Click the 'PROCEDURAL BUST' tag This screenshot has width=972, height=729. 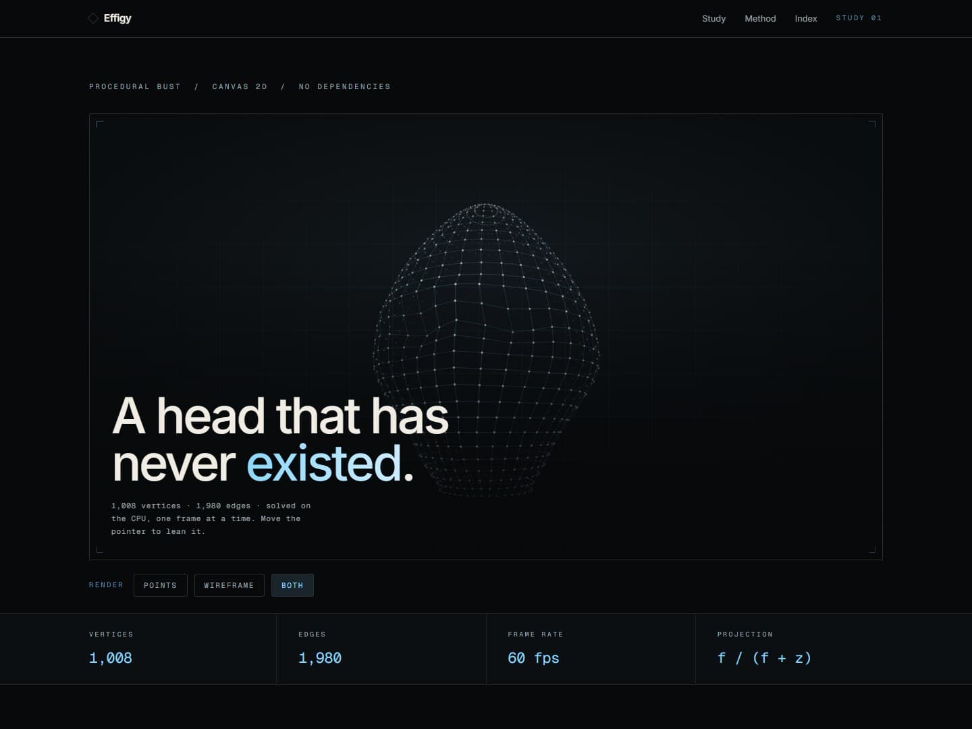click(135, 86)
